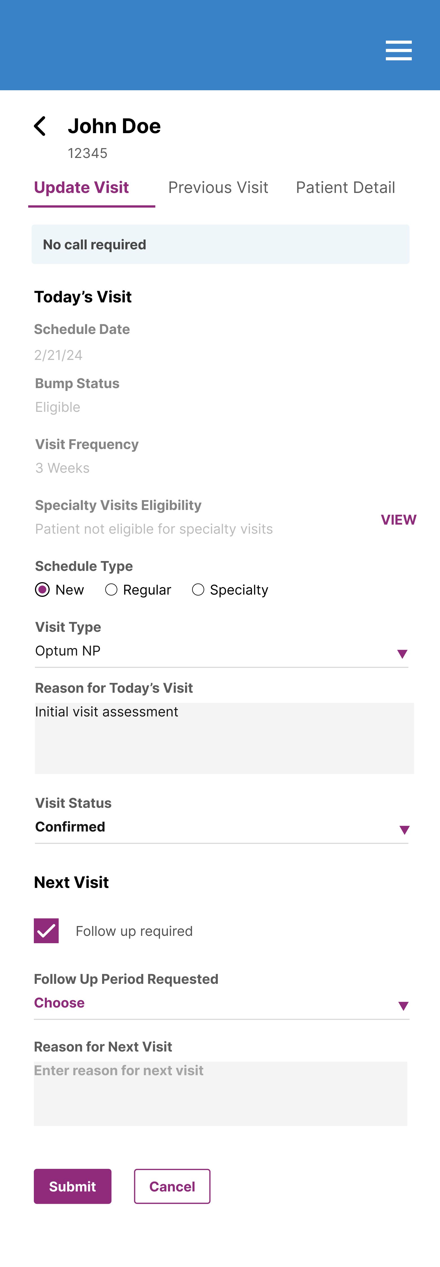Image resolution: width=440 pixels, height=1267 pixels.
Task: Open the Patient Detail tab
Action: (345, 187)
